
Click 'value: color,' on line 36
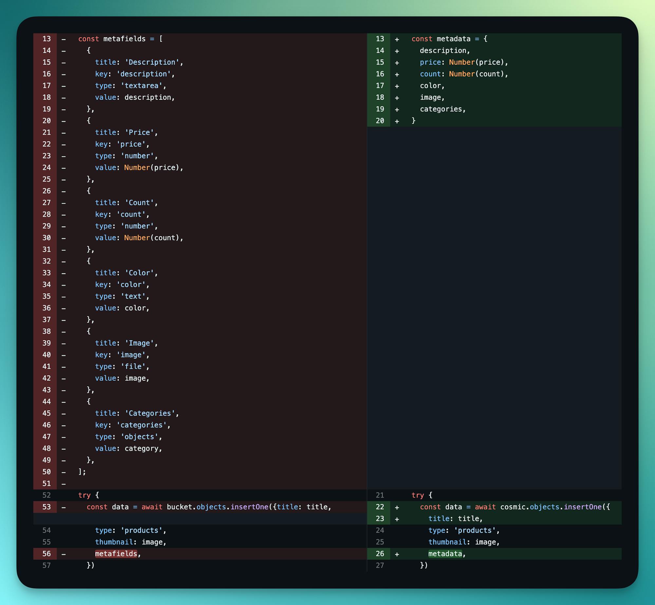point(122,308)
